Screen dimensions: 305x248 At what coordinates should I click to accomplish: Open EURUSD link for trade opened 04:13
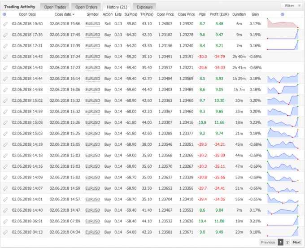pos(92,232)
